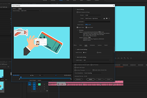Click the A1 source patching button

pos(29,85)
